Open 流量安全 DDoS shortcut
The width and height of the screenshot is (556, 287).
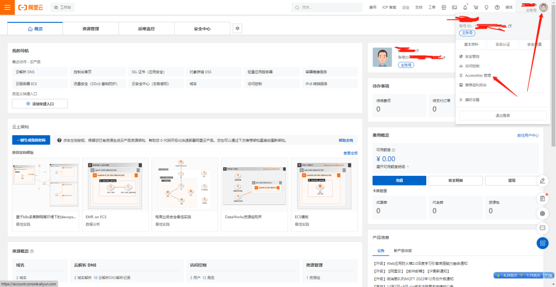click(98, 84)
